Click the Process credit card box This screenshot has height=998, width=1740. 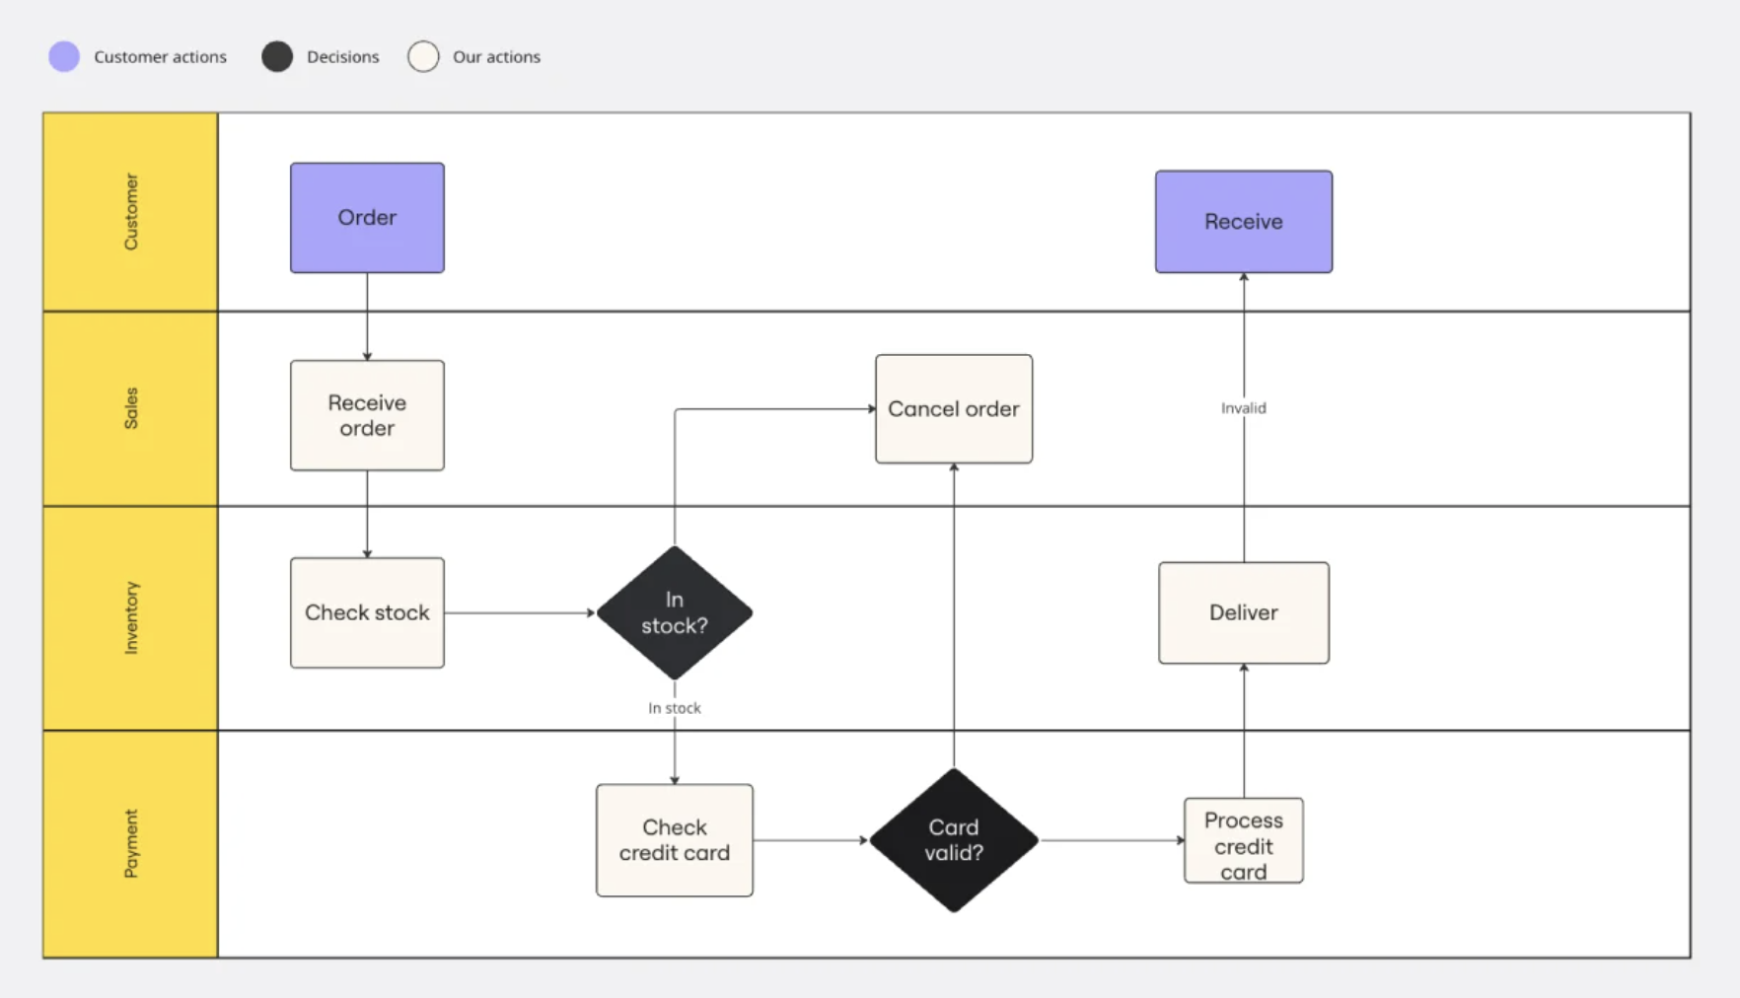1243,841
